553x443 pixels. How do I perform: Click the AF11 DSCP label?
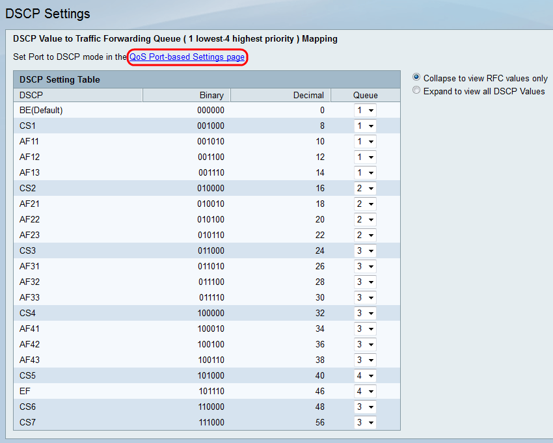tap(29, 141)
